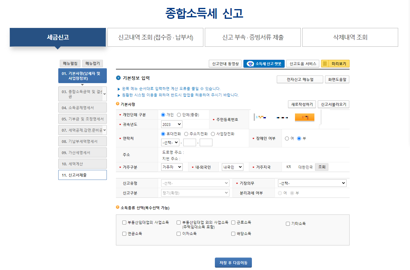
Task: Select the 개인 radio button
Action: (x=163, y=115)
